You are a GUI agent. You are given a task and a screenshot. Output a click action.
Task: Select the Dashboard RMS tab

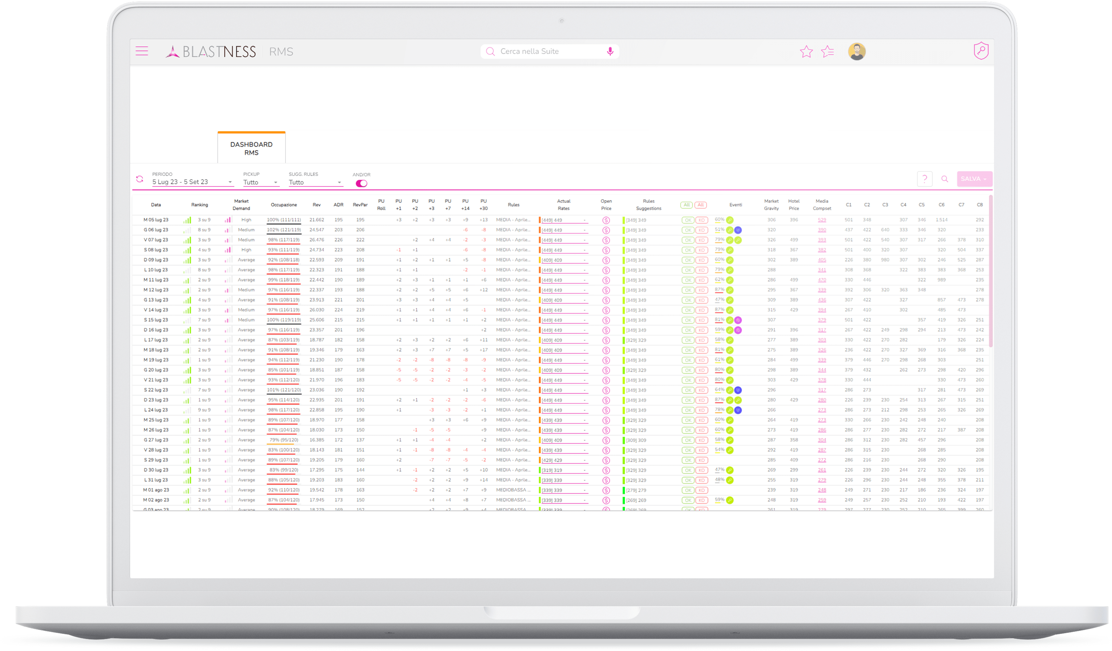coord(251,148)
